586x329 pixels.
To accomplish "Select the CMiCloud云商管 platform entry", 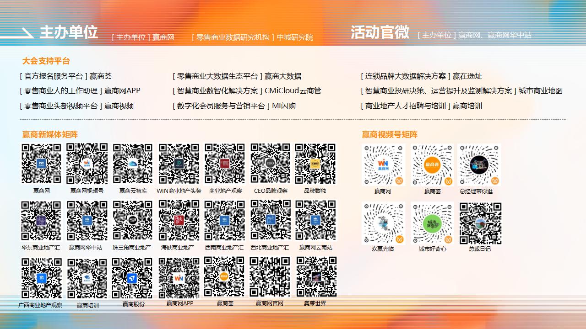I will (x=293, y=91).
